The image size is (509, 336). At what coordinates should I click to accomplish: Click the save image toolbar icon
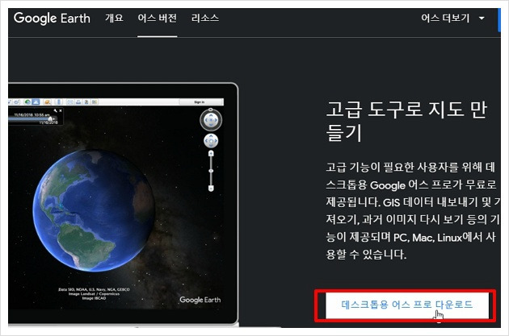coord(86,102)
